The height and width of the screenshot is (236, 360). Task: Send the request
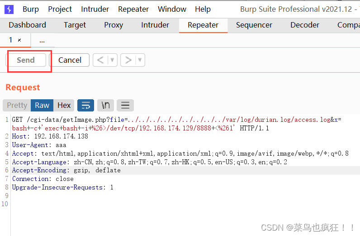point(26,60)
